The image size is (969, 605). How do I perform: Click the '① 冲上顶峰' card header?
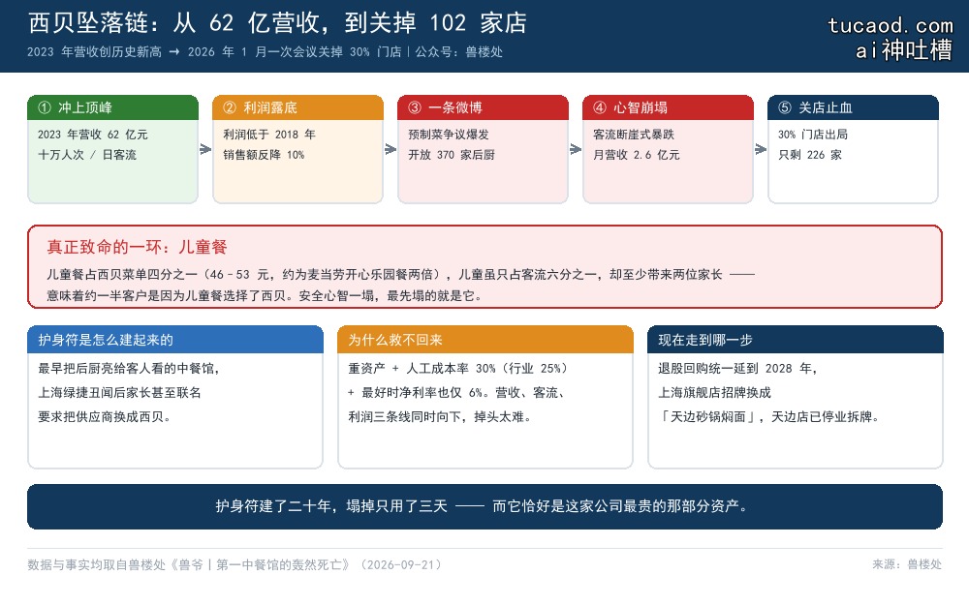[x=113, y=107]
